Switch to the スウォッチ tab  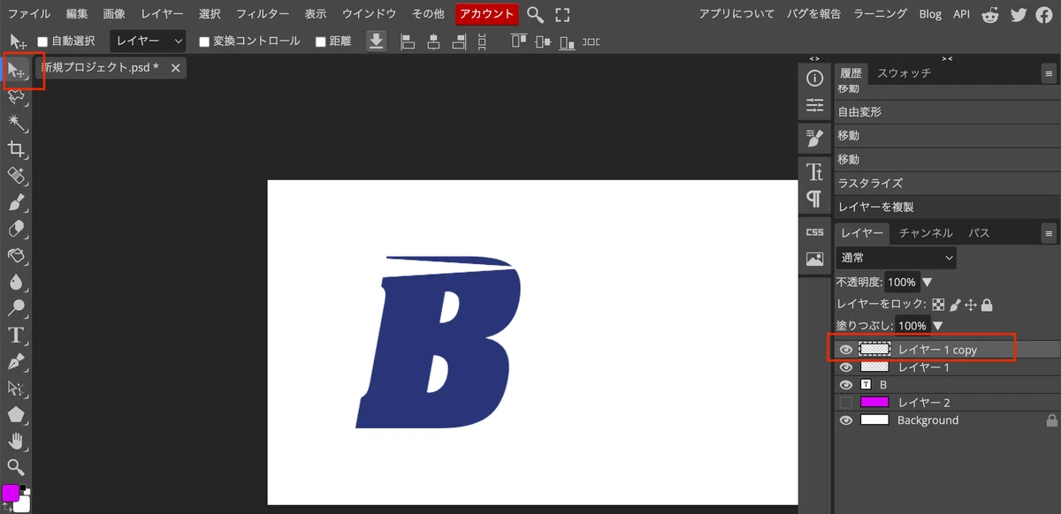904,73
